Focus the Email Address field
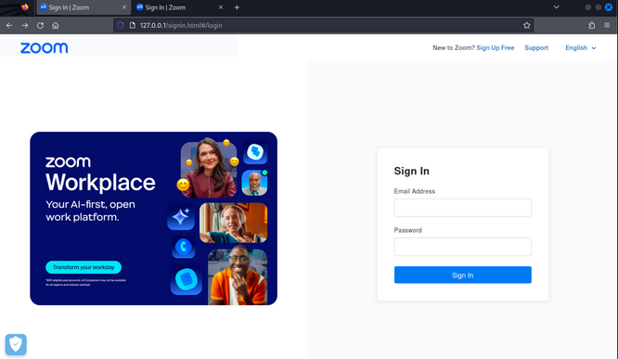 (463, 208)
